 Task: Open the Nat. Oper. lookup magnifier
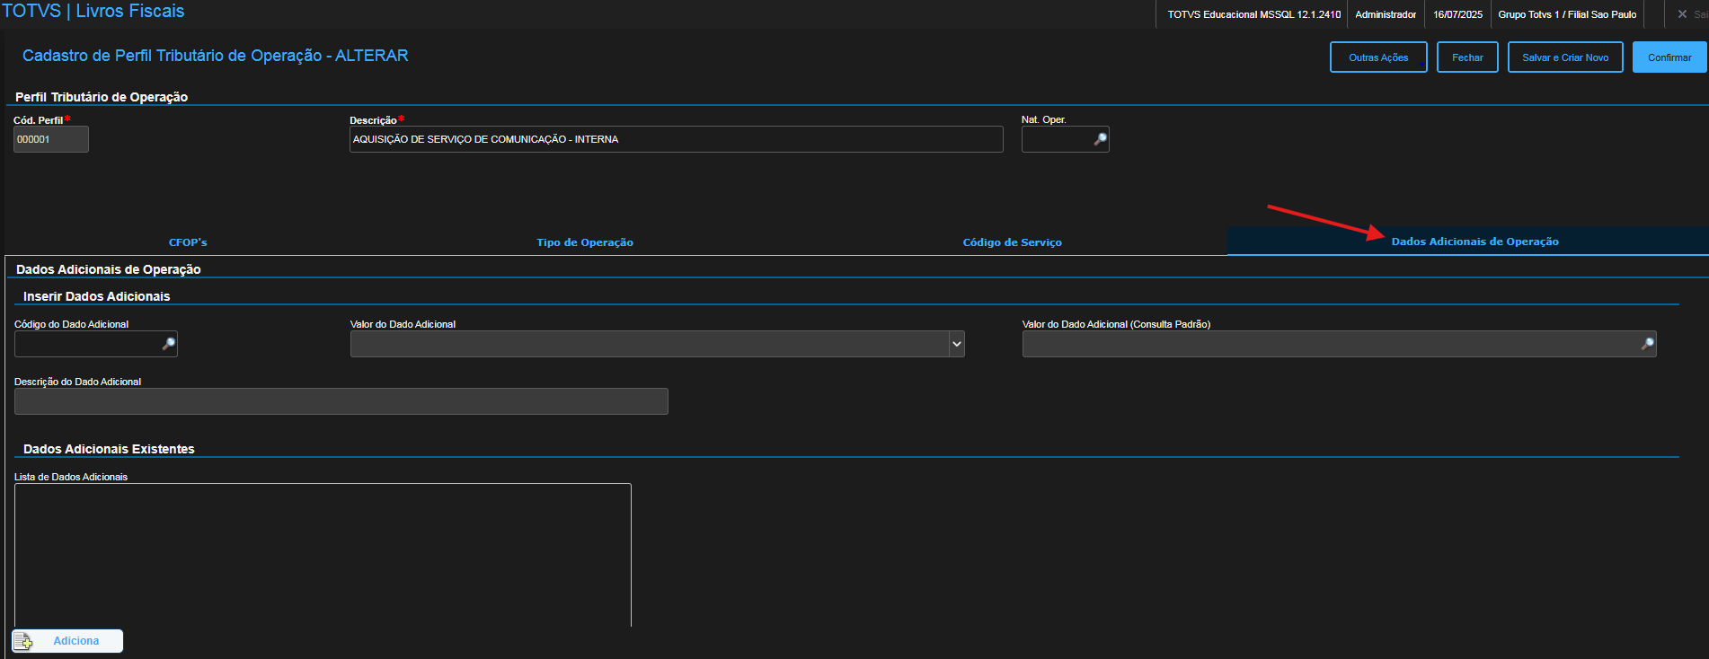(1100, 139)
